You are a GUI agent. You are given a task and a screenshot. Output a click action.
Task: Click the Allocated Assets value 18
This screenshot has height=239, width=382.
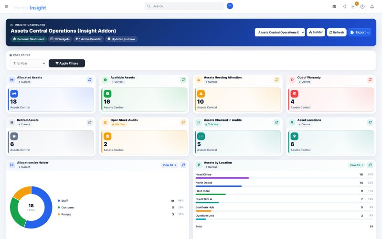click(x=13, y=102)
